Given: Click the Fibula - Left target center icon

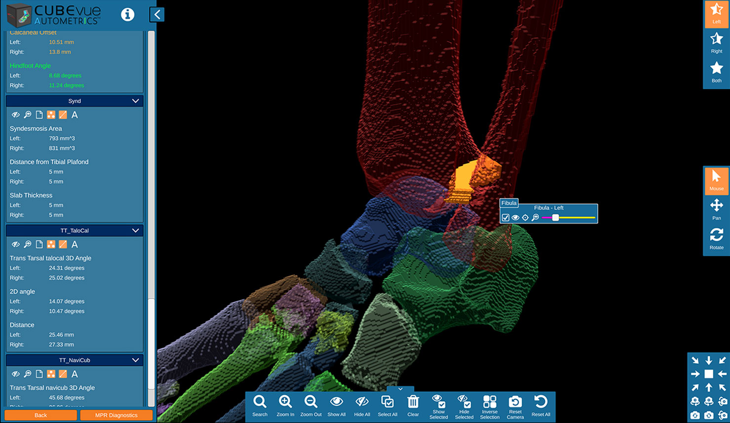Looking at the screenshot, I should coord(525,217).
